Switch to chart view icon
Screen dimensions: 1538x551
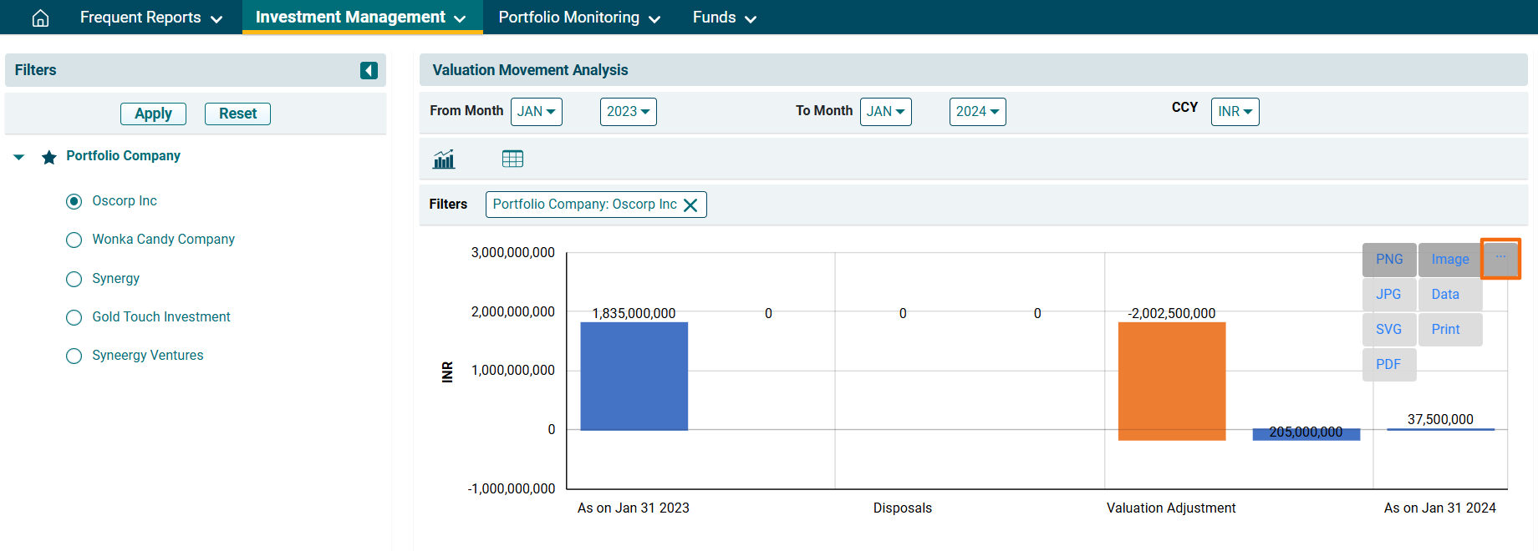[x=444, y=159]
